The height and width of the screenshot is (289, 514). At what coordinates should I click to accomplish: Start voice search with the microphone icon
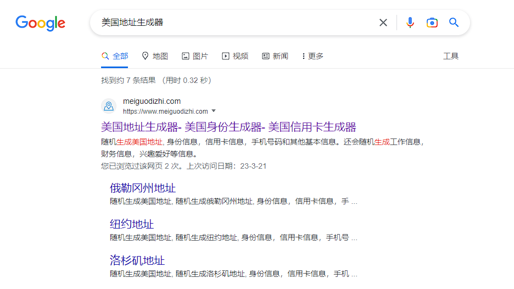pos(410,23)
